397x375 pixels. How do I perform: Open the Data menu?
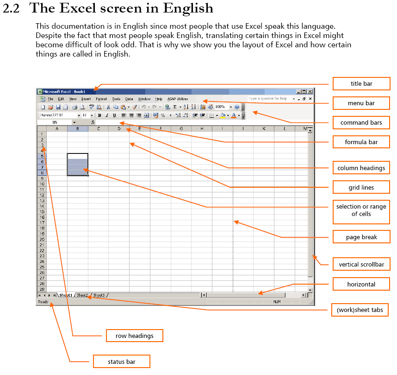pyautogui.click(x=129, y=99)
